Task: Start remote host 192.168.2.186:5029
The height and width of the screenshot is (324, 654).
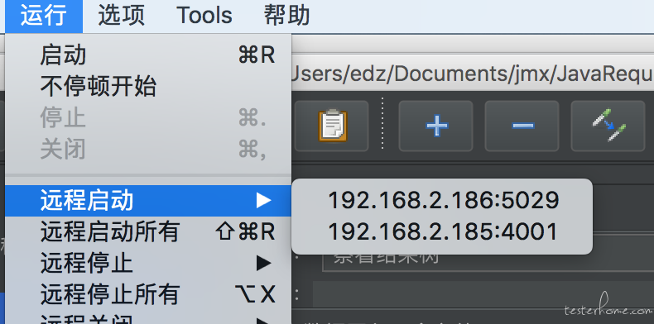Action: click(442, 200)
